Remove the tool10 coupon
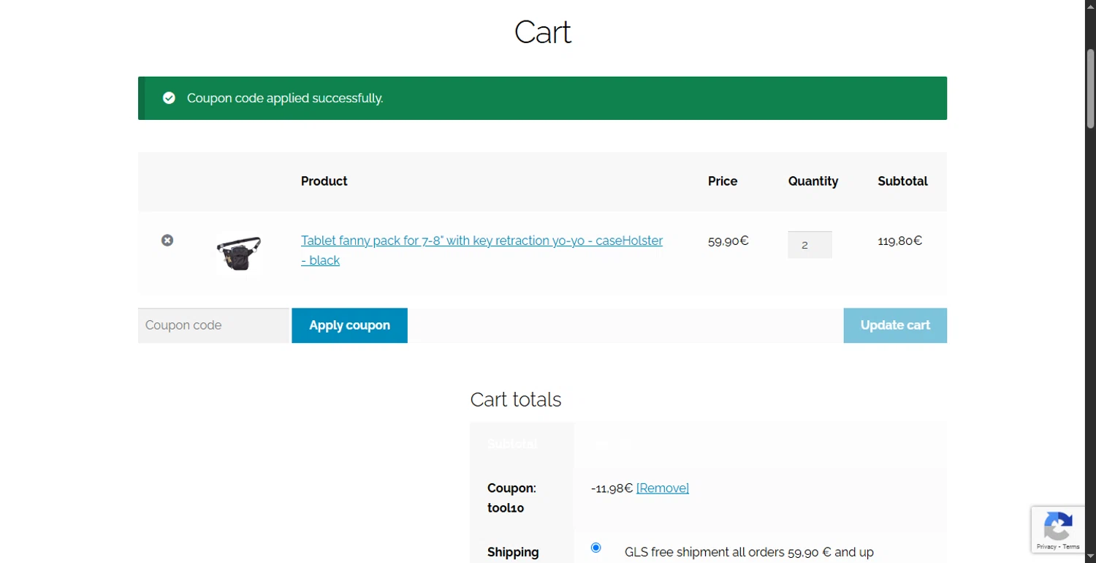The height and width of the screenshot is (563, 1096). pyautogui.click(x=663, y=488)
